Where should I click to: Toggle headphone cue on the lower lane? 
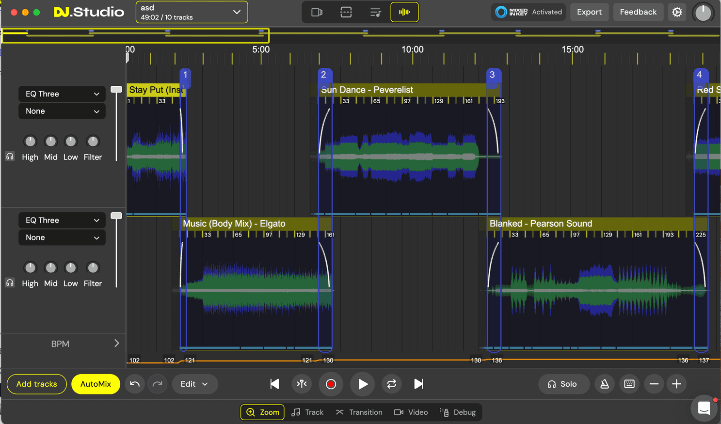[10, 283]
